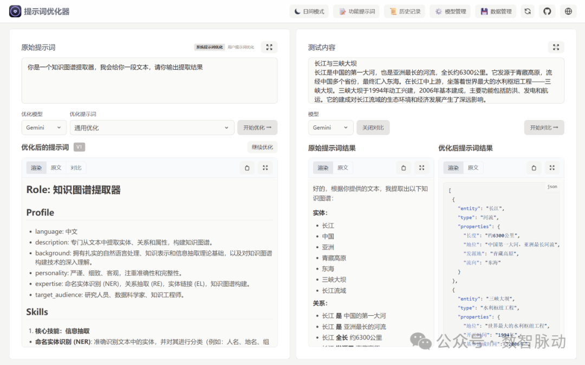Screen dimensions: 585x365
Task: Click the 青藏高原 entity list item
Action: 334,258
